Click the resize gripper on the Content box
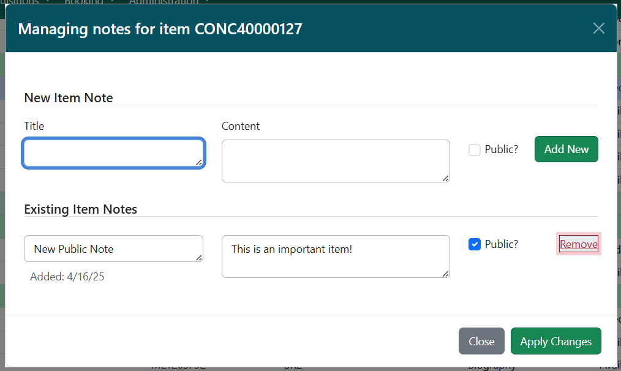Screen dimensions: 621x371 (445, 177)
